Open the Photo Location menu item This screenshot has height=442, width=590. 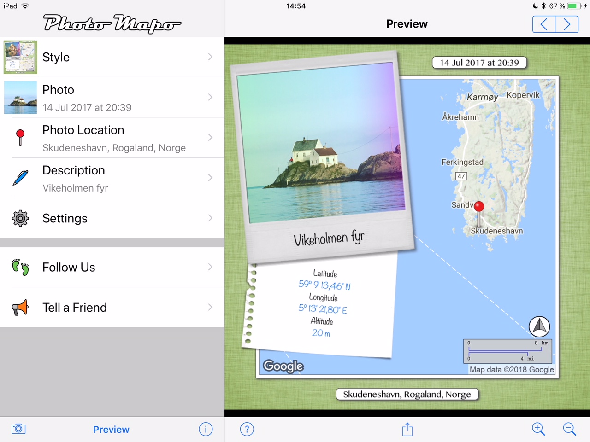click(112, 138)
